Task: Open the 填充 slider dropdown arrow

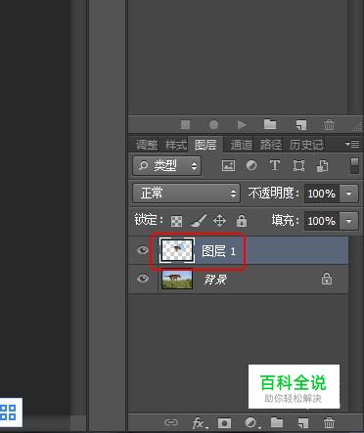Action: (x=349, y=221)
